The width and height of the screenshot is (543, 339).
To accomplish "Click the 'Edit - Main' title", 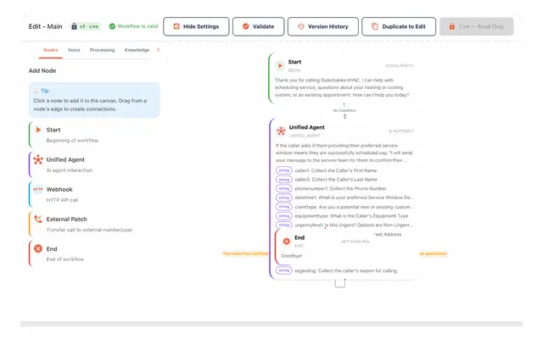I will tap(45, 26).
